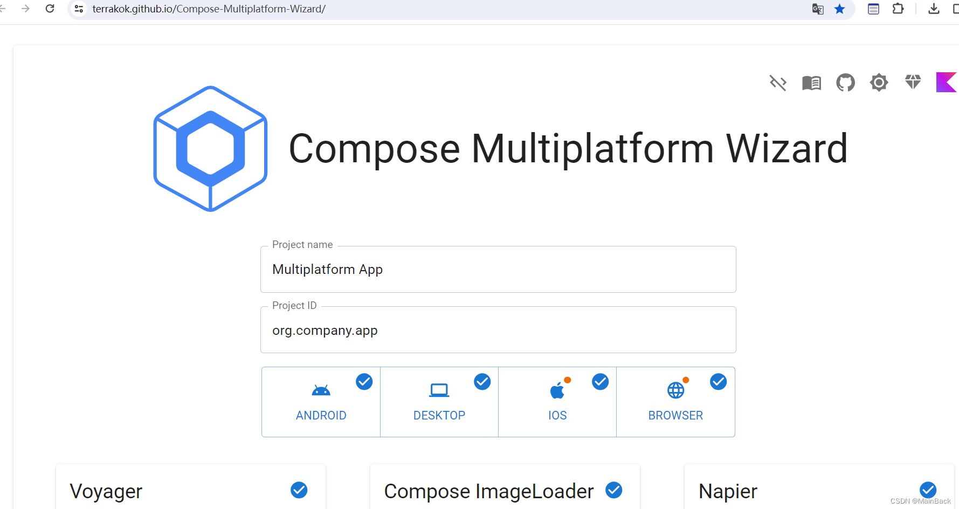This screenshot has width=959, height=509.
Task: Click the Compose ImageLoader card title
Action: point(489,492)
